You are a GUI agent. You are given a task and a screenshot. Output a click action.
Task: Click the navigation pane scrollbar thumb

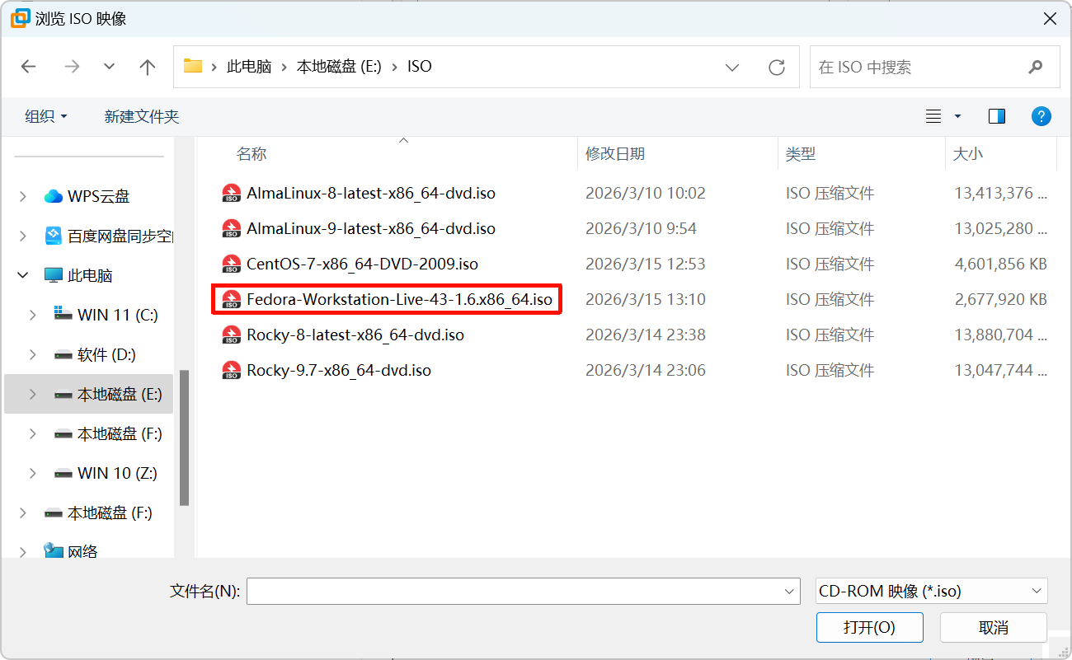[185, 437]
